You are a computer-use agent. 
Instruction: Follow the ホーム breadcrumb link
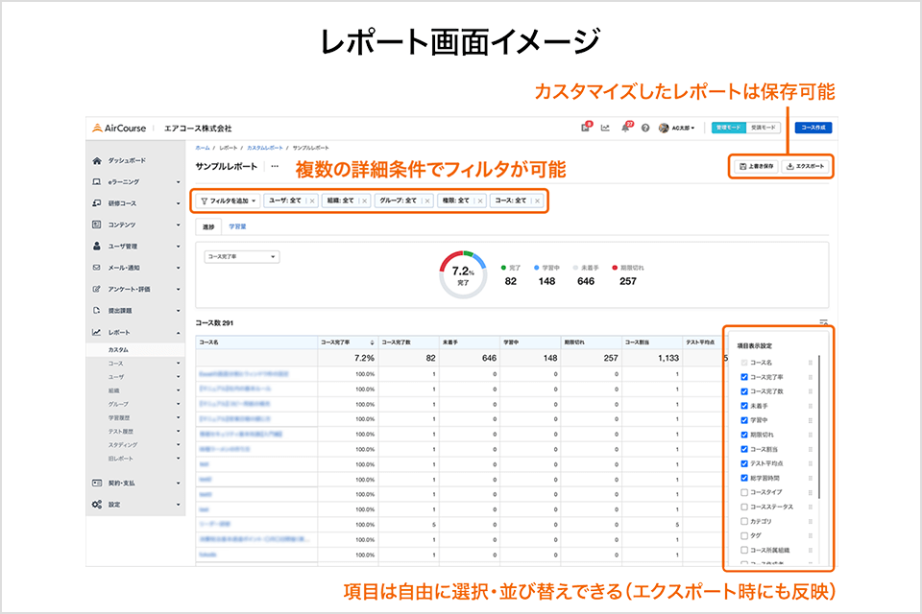pos(203,148)
